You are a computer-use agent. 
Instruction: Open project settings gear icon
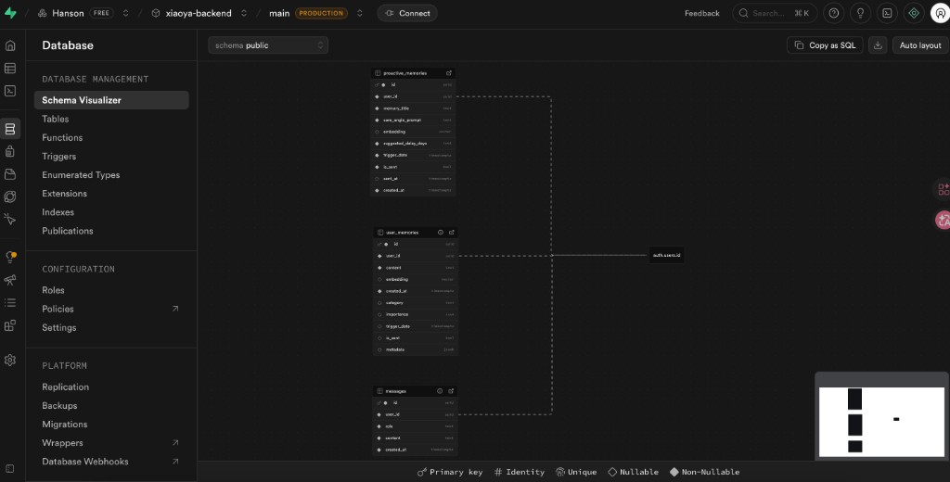(x=10, y=360)
